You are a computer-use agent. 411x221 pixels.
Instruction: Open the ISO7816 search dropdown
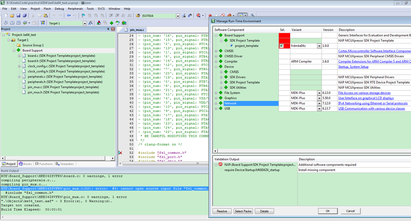pyautogui.click(x=178, y=16)
